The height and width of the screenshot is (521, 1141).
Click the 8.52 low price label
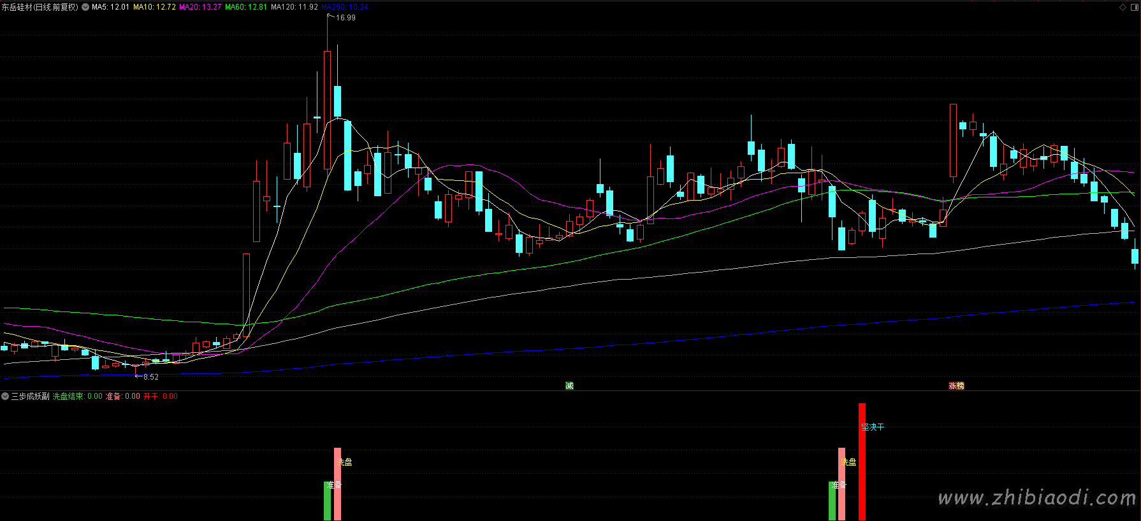pyautogui.click(x=150, y=377)
